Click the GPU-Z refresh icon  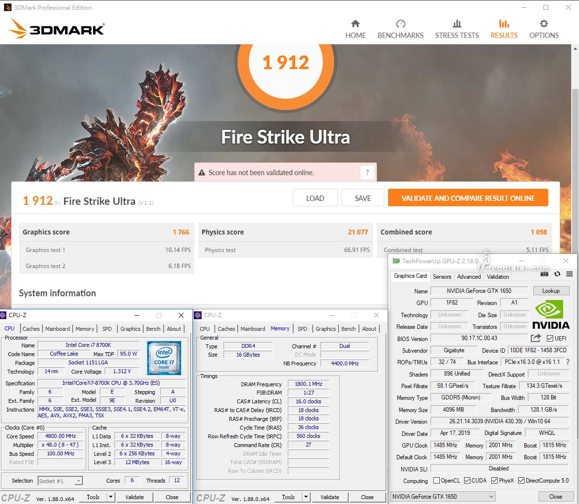[x=557, y=274]
